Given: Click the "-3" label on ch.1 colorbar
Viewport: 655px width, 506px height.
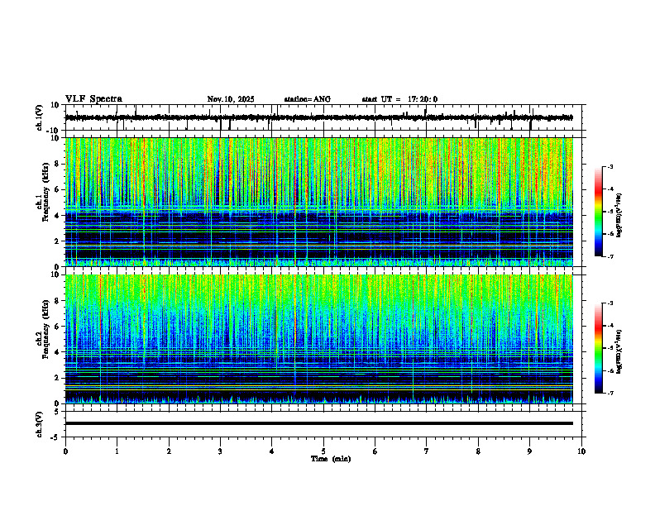Looking at the screenshot, I should pos(610,167).
